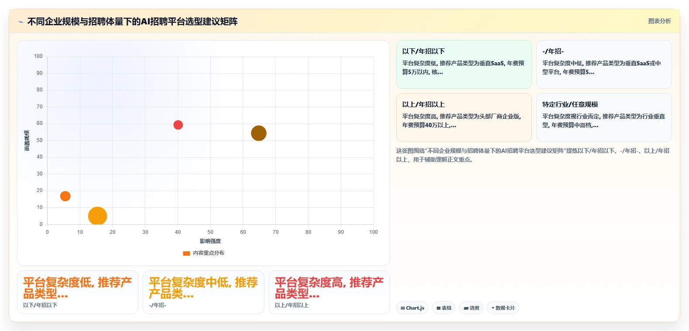689x331 pixels.
Task: Click the Chart.js tag
Action: pos(412,308)
